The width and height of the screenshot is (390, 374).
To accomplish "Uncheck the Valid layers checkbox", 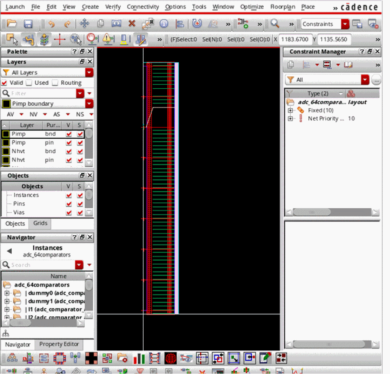I will point(5,83).
